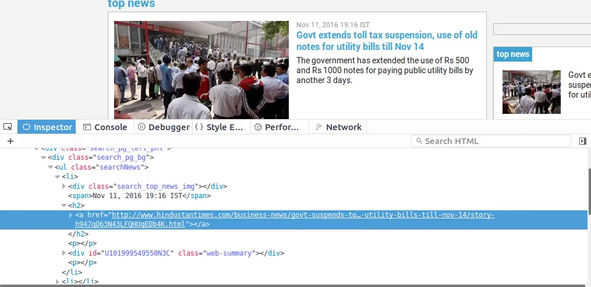The width and height of the screenshot is (591, 287).
Task: Select the closing /li tag line
Action: (x=72, y=272)
